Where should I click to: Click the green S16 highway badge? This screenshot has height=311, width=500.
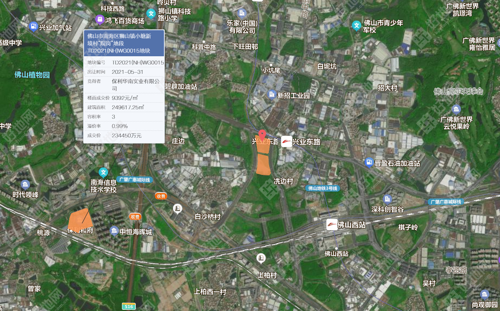click(x=129, y=306)
